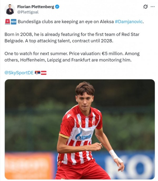Viewport: 158px width, 181px height.
Task: Open the @SkySportDE mention
Action: point(19,73)
